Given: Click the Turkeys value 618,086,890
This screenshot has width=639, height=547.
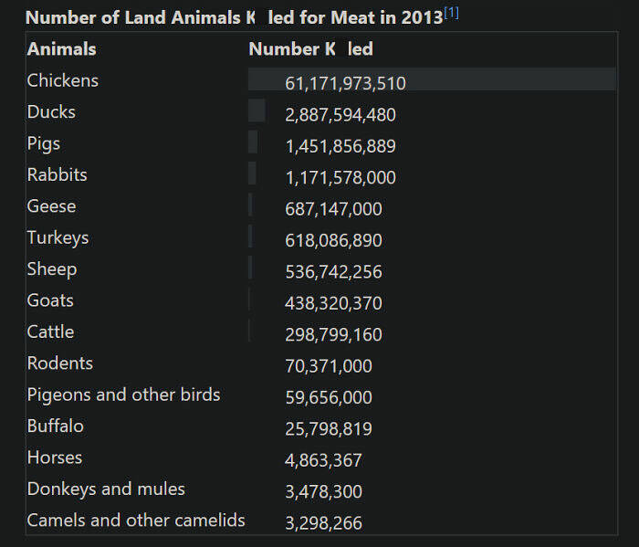Looking at the screenshot, I should click(x=333, y=241).
